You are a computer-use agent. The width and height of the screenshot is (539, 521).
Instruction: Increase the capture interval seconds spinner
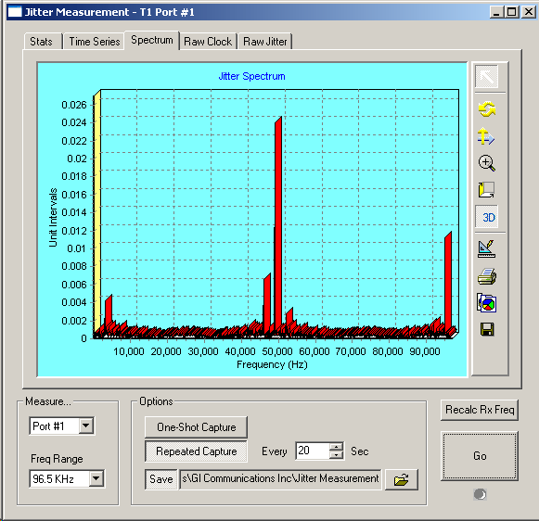pos(336,447)
